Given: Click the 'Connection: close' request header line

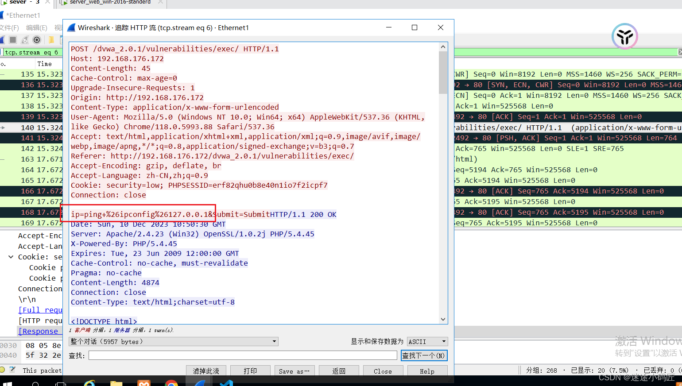Looking at the screenshot, I should [108, 195].
